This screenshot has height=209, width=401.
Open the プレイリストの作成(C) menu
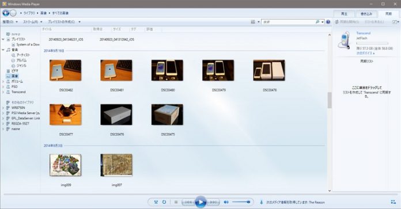[x=62, y=22]
